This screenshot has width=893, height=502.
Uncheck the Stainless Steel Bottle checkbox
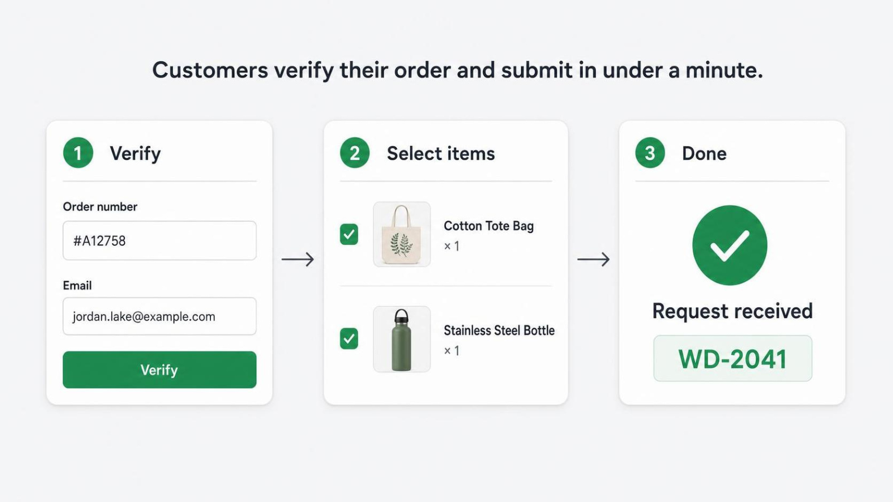(x=349, y=339)
